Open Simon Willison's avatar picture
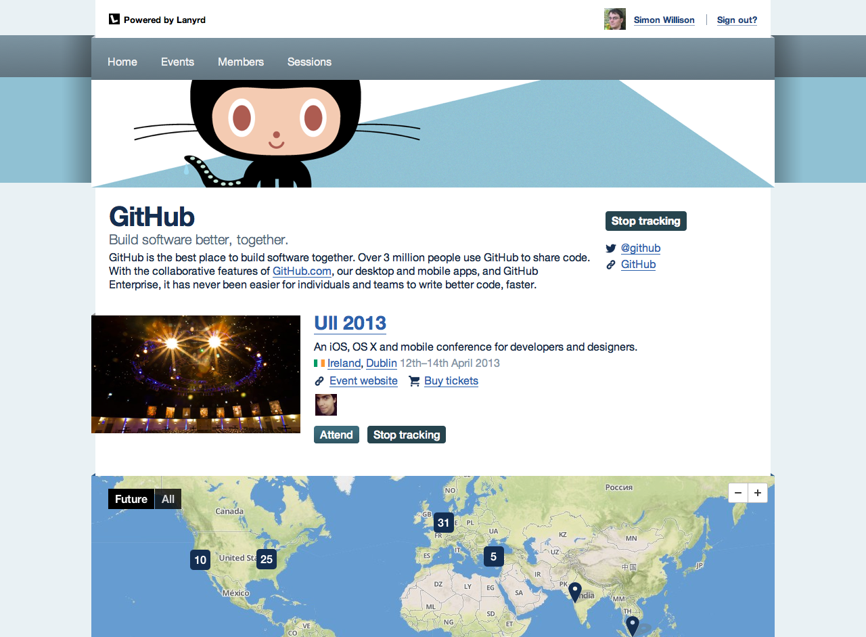866x637 pixels. click(x=615, y=19)
